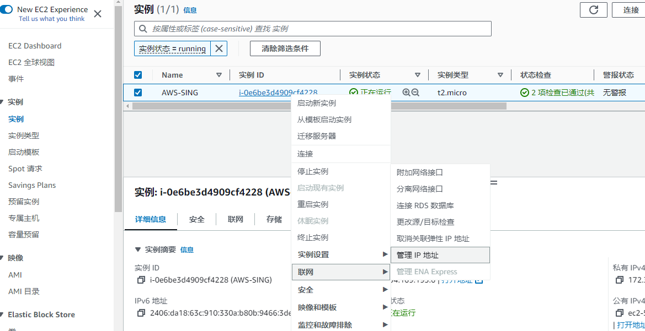Toggle the select-all checkbox in table header
Viewport: 645px width, 331px height.
138,75
